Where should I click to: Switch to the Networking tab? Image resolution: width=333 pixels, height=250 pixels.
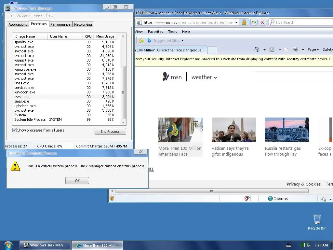(x=83, y=24)
